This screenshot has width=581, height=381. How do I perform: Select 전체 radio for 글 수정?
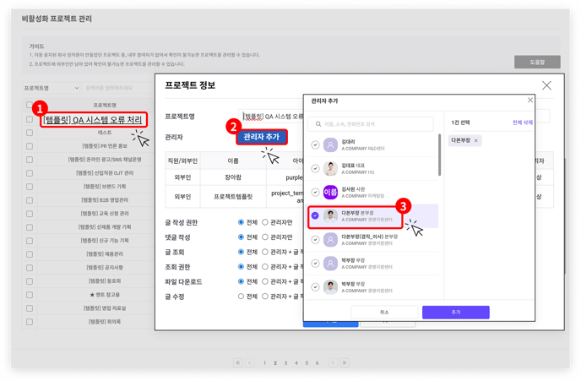tap(241, 297)
